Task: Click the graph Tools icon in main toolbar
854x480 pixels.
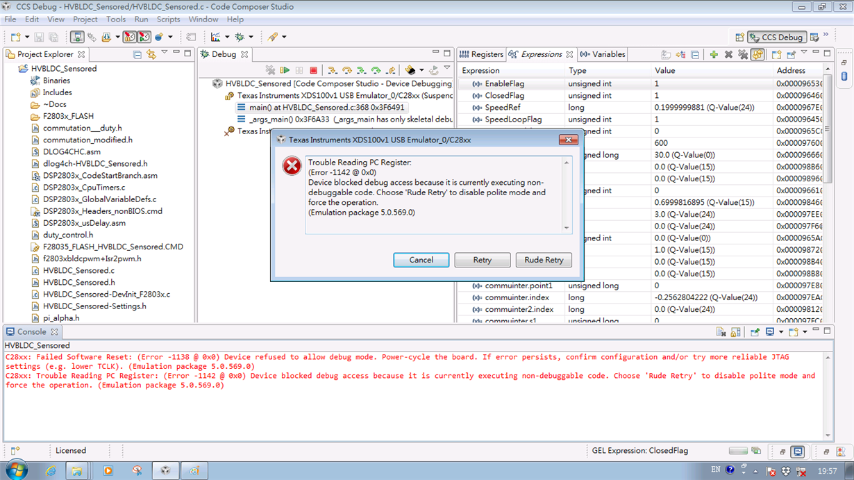Action: coord(215,37)
